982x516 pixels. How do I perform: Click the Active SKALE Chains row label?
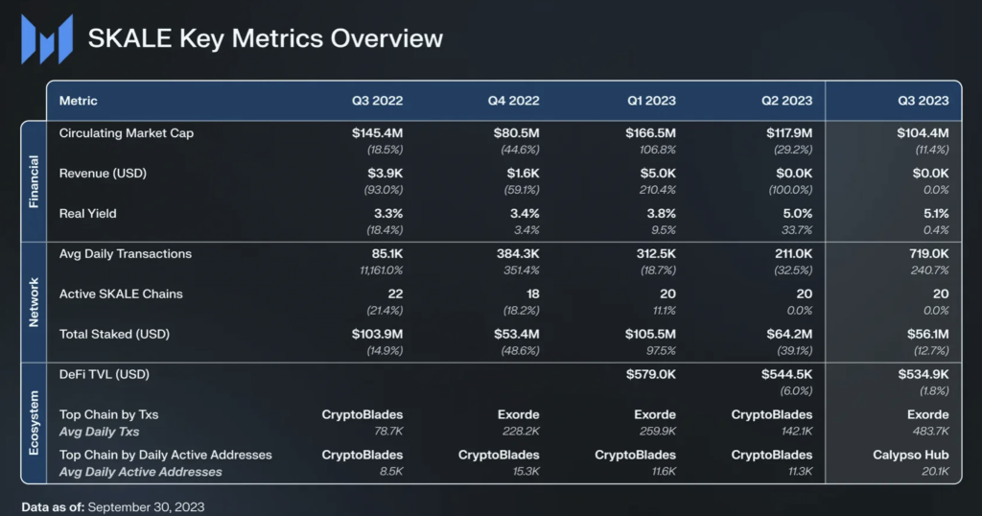click(121, 294)
